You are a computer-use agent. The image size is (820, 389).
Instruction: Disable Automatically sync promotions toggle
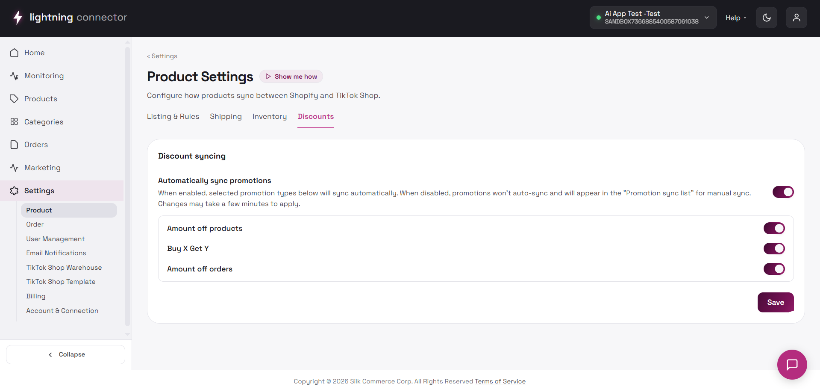[x=783, y=192]
